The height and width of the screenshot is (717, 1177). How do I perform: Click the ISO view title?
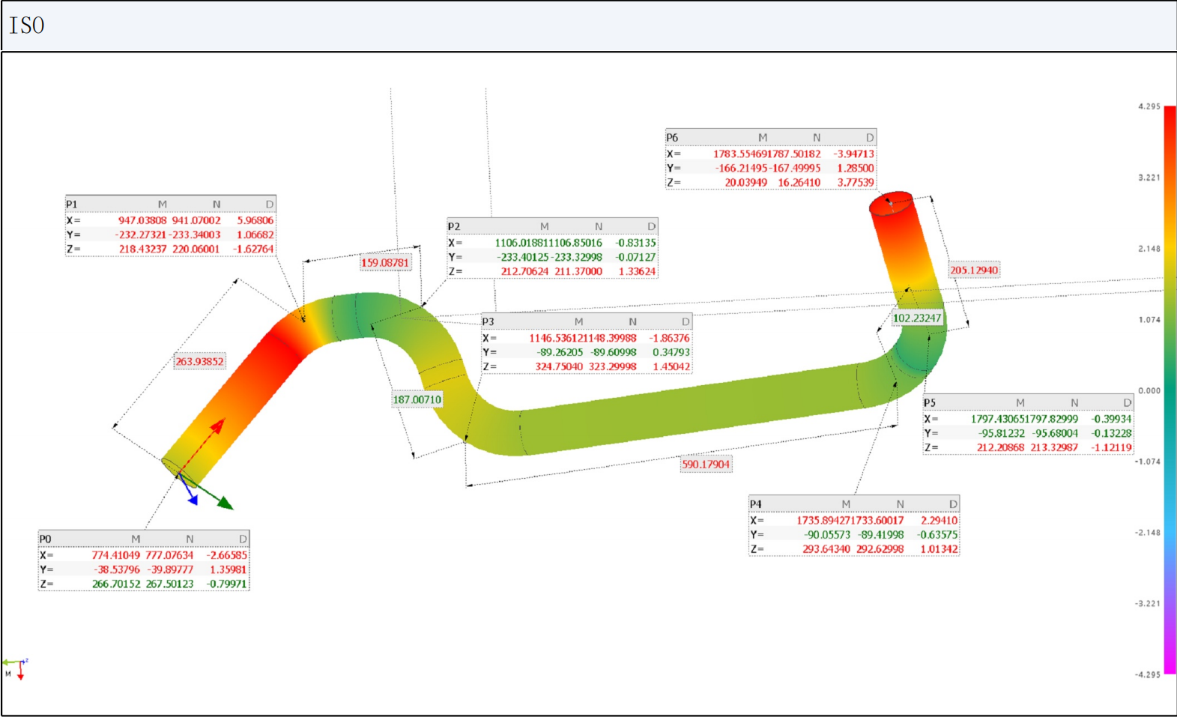pos(27,26)
